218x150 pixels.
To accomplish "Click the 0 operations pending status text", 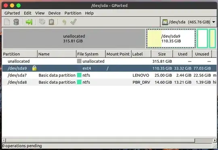I will tap(22, 146).
